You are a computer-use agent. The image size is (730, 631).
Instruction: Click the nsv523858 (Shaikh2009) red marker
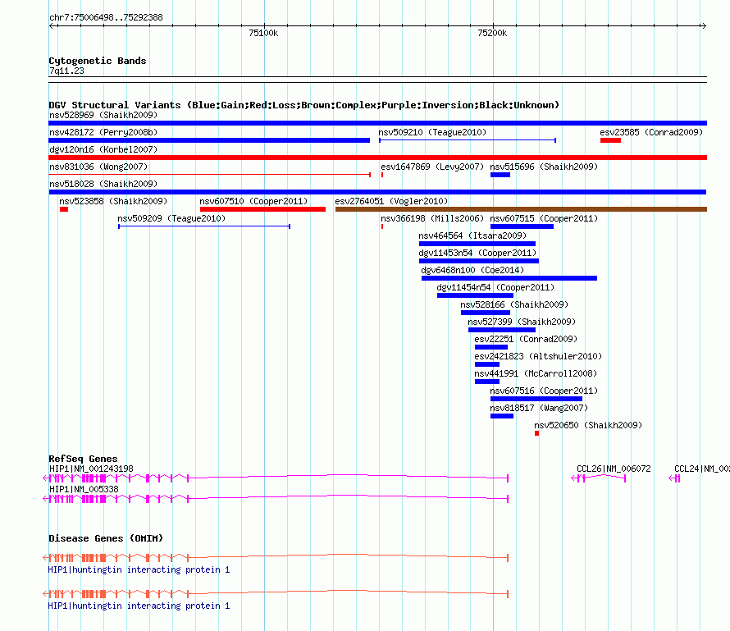pos(64,209)
